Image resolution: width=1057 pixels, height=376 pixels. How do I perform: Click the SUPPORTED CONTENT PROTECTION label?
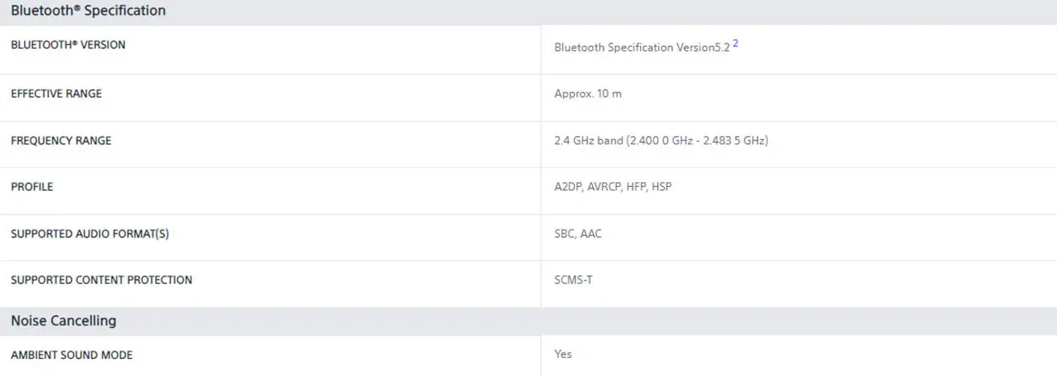[101, 280]
